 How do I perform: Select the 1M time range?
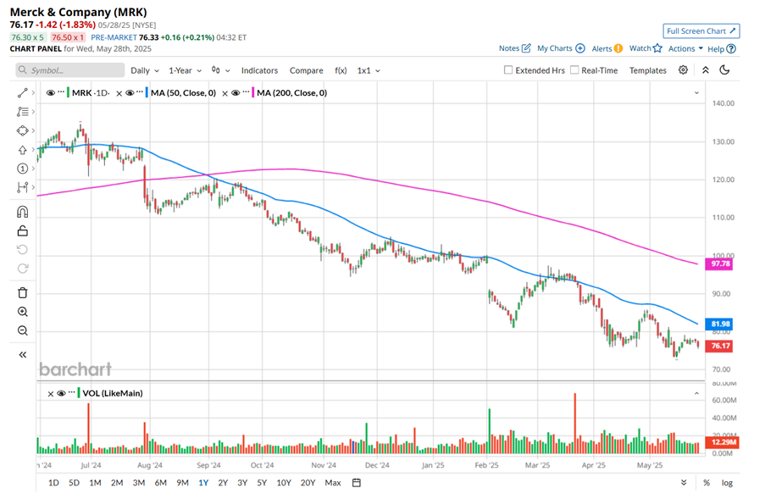click(95, 482)
